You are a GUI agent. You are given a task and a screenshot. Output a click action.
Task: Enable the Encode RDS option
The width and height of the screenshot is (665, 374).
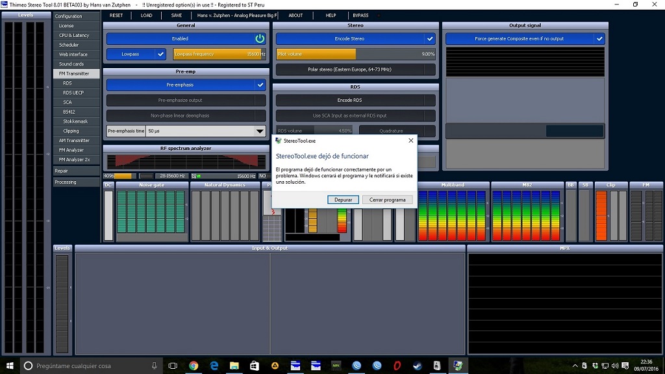(x=355, y=100)
